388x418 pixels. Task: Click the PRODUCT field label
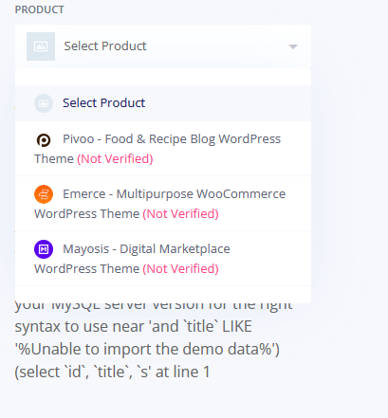coord(40,9)
